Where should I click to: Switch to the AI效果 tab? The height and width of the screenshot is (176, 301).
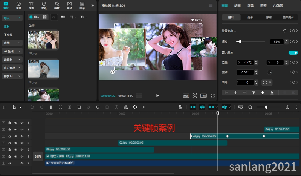click(278, 6)
